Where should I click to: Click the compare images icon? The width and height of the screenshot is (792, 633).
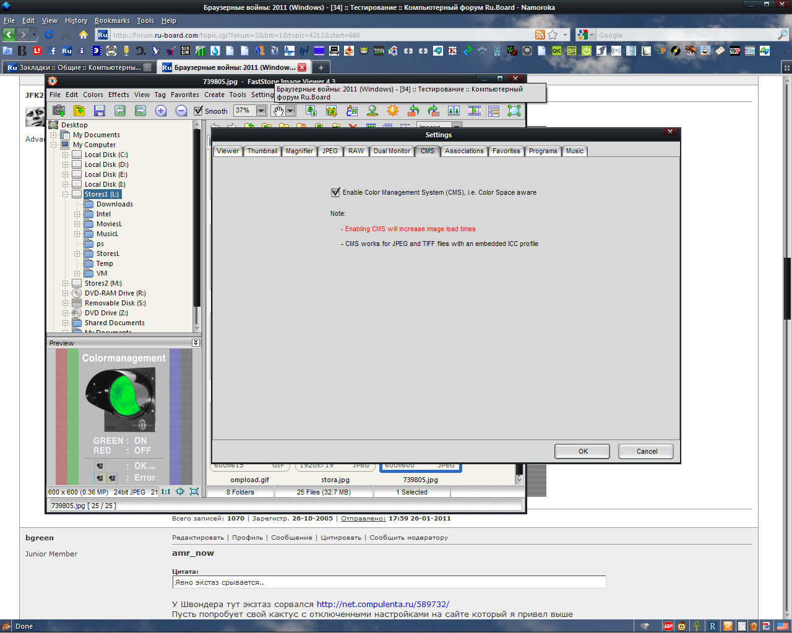coord(454,111)
